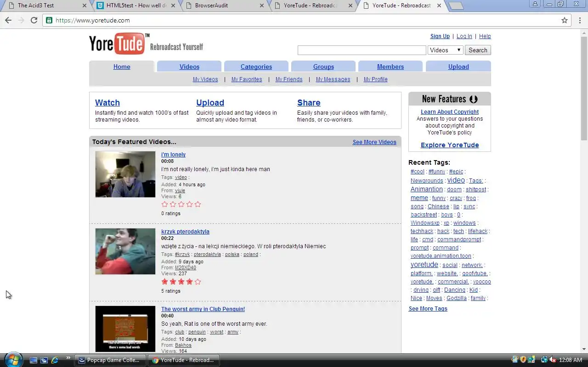The image size is (588, 367).
Task: Click the browser Back arrow
Action: click(8, 20)
